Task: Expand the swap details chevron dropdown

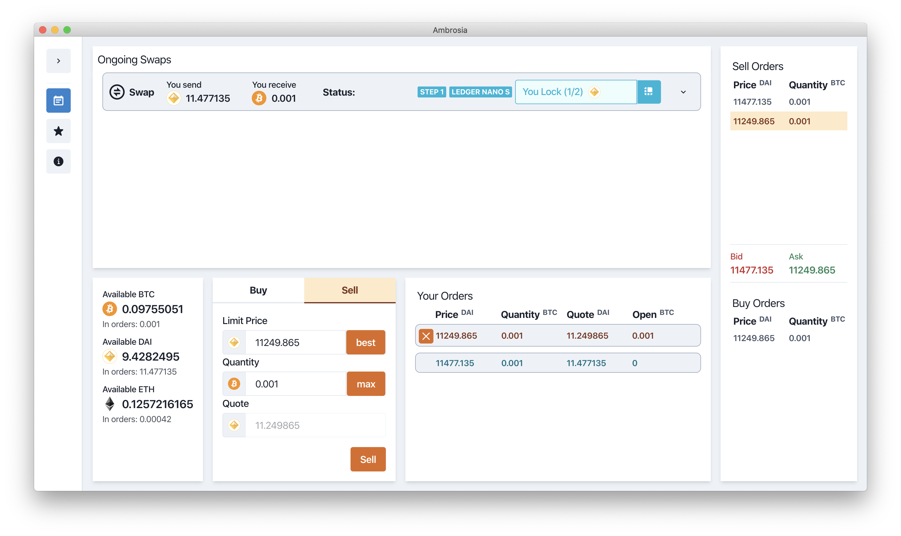Action: point(683,92)
